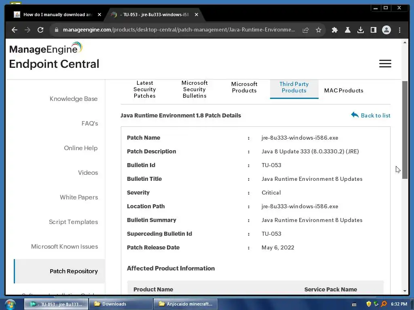This screenshot has height=310, width=414.
Task: Toggle the side panel icon
Action: point(373,30)
